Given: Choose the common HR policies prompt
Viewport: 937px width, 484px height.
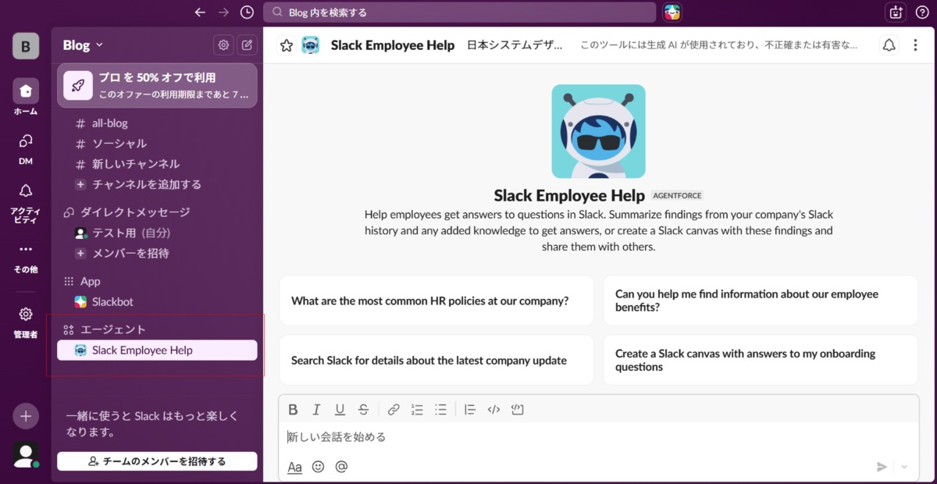Looking at the screenshot, I should (436, 301).
